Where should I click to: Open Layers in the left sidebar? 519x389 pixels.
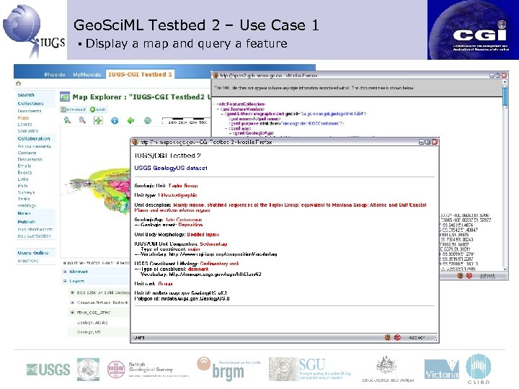pyautogui.click(x=25, y=125)
